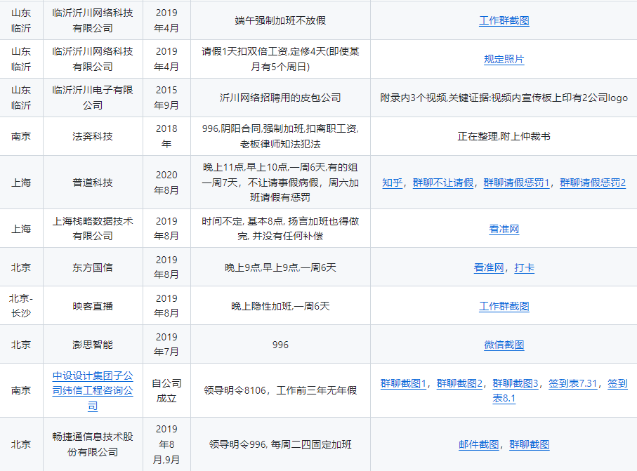This screenshot has width=637, height=471.
Task: Click the 2015年9月 date cell
Action: 166,98
